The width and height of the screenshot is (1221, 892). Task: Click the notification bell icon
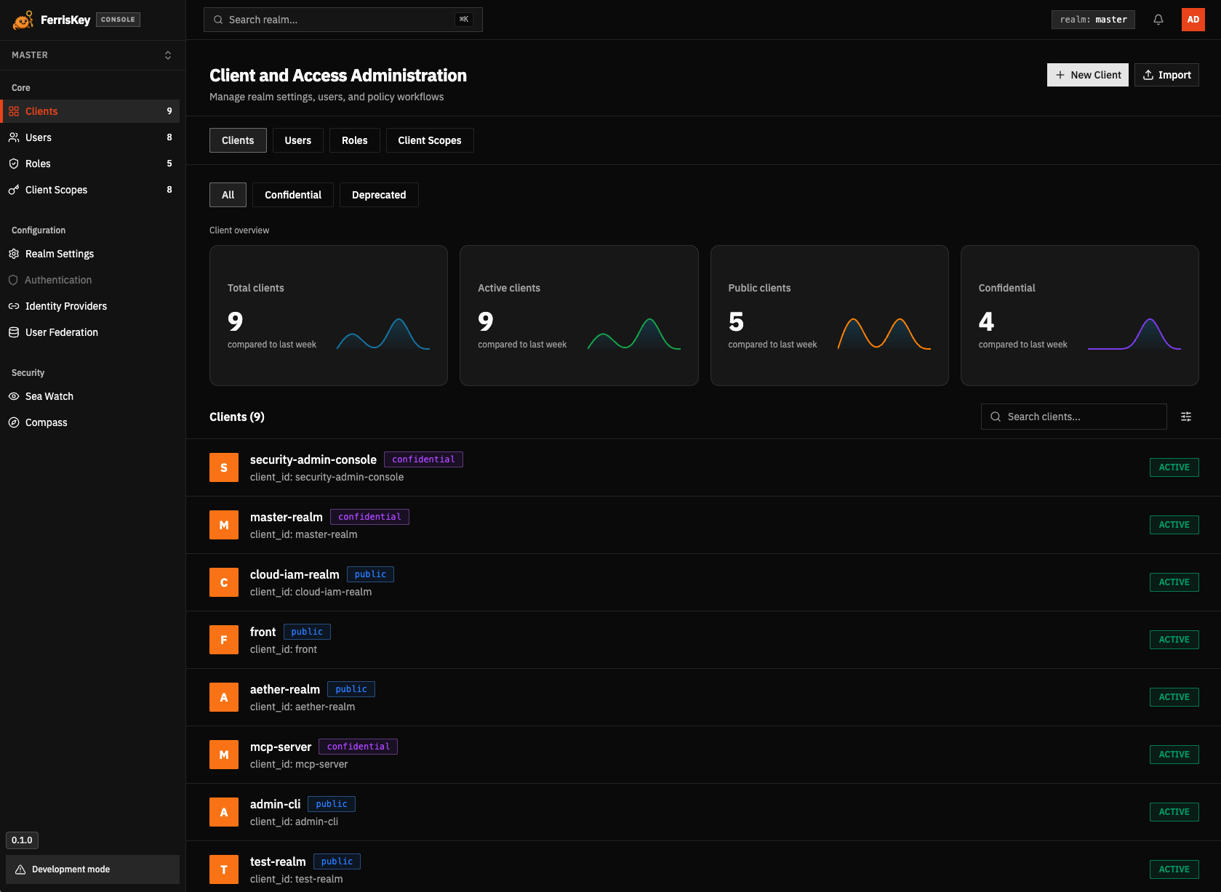click(1158, 20)
